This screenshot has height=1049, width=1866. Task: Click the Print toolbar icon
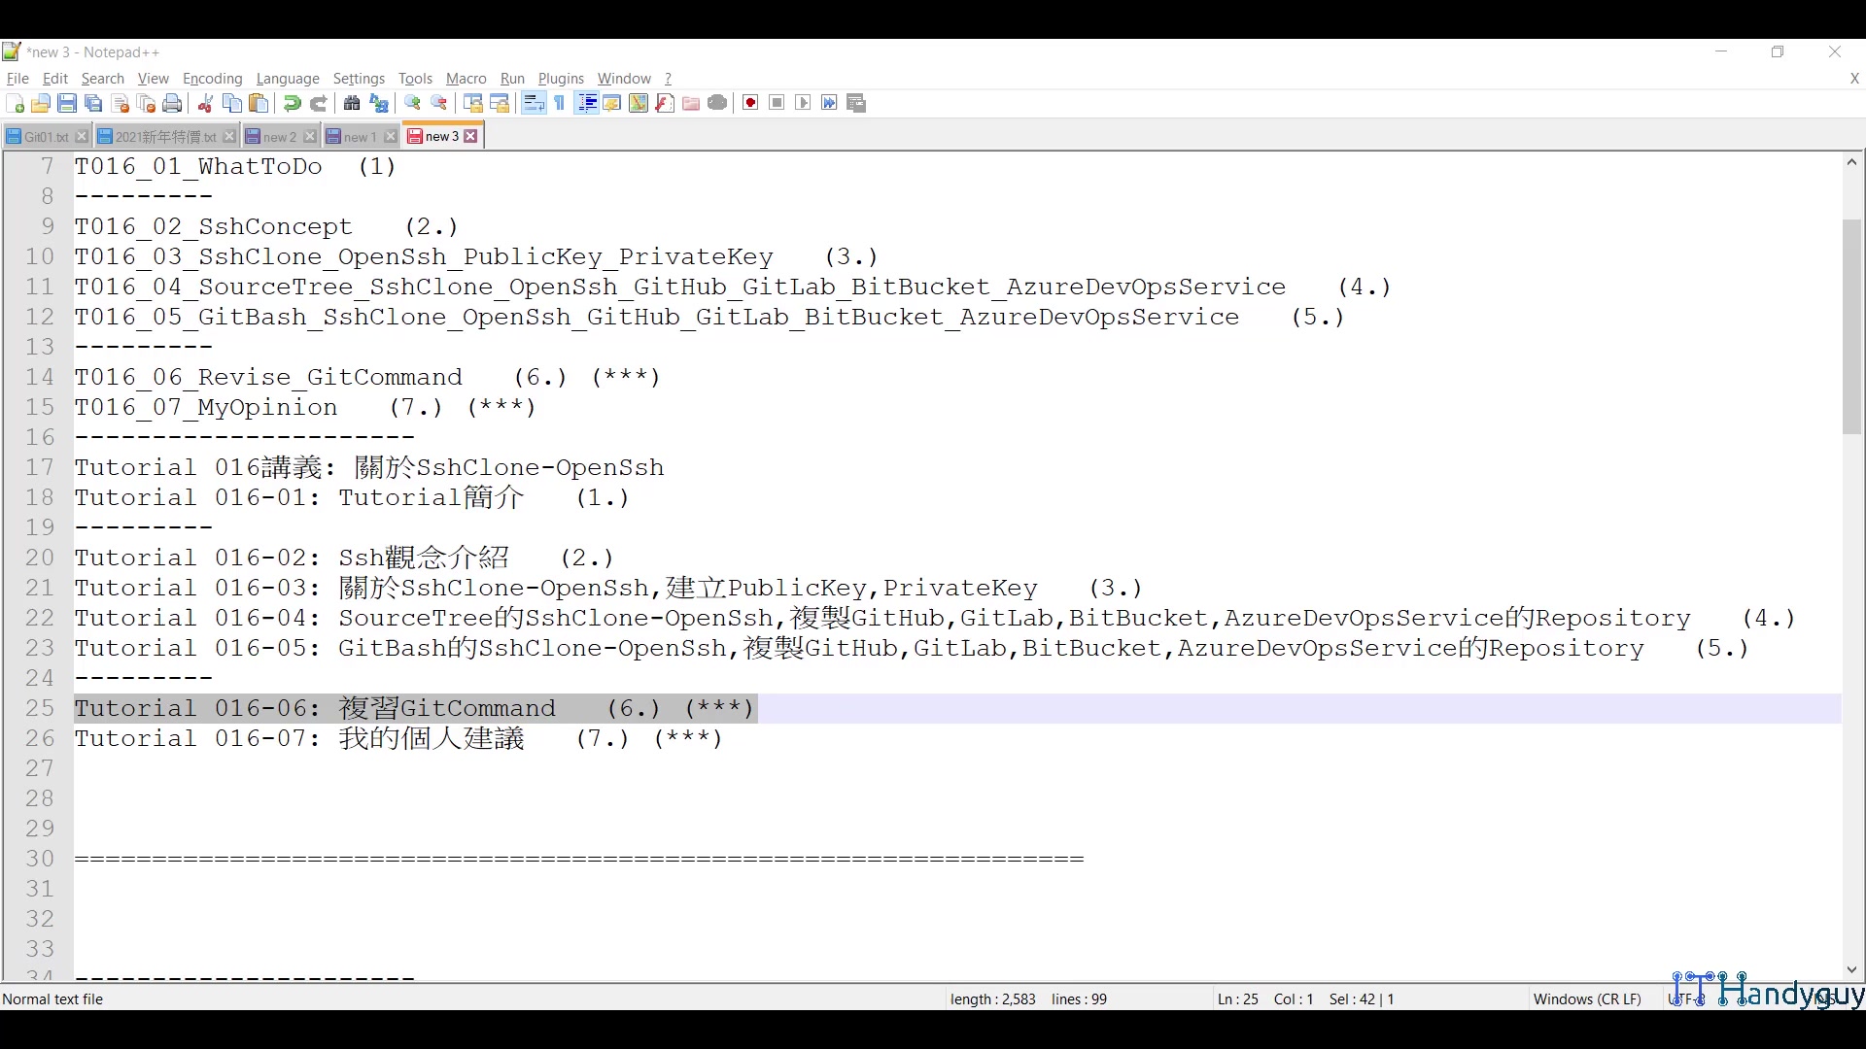(173, 104)
